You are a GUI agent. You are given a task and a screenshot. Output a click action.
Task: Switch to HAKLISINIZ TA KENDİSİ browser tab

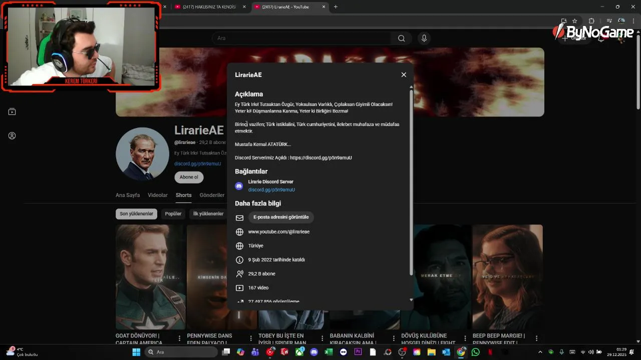tap(209, 7)
